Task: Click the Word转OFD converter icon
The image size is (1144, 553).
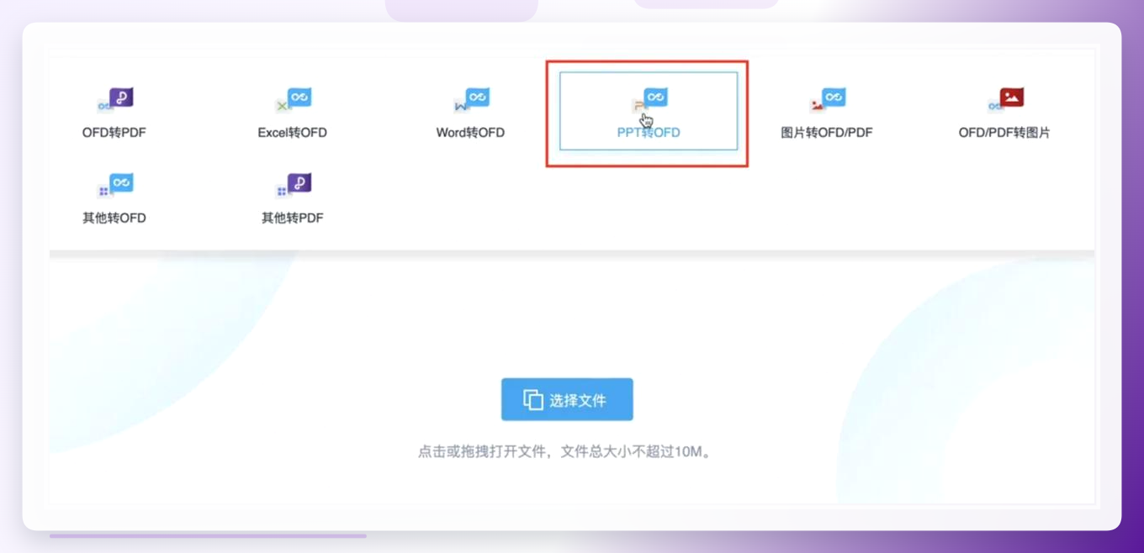Action: coord(471,100)
